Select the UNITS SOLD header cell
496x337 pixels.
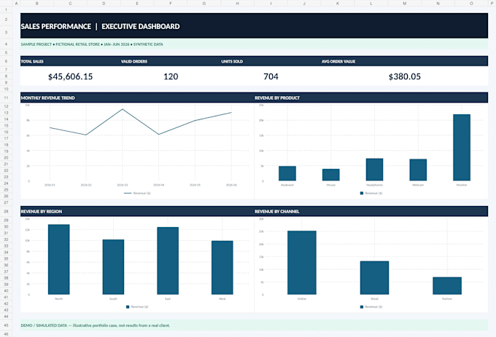pyautogui.click(x=271, y=61)
